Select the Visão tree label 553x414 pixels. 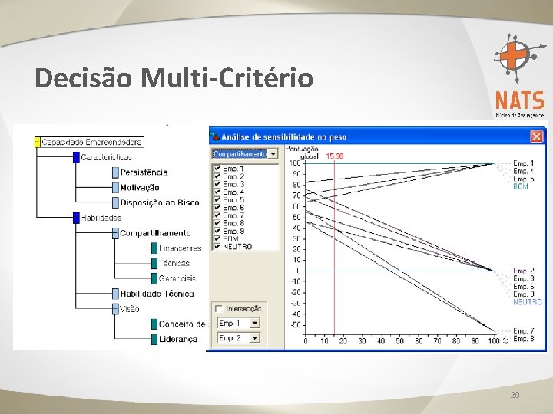click(x=130, y=309)
